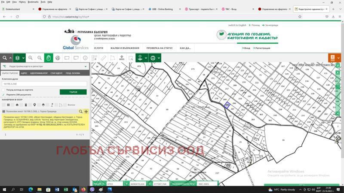
Task: Zoom to found parcel with magnifier icon
Action: [x=81, y=111]
